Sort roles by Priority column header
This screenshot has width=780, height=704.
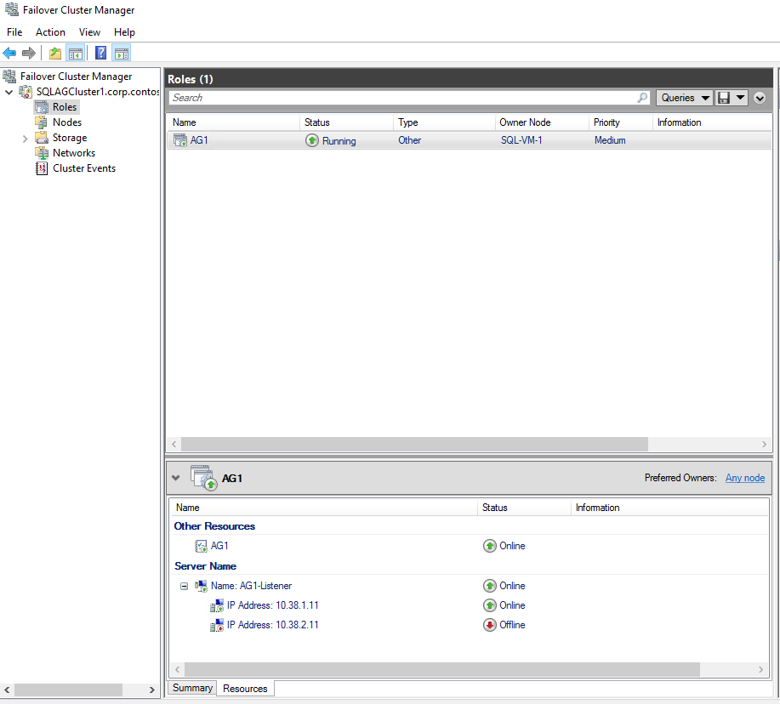(620, 122)
